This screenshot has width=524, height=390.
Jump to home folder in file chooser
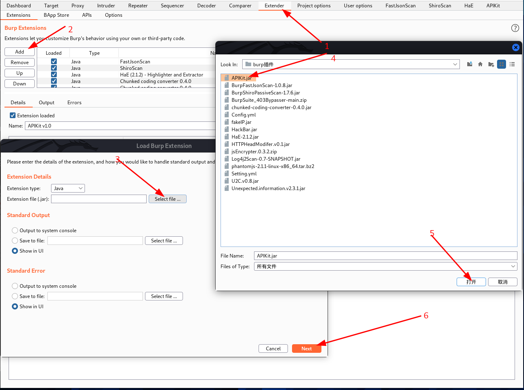(x=480, y=64)
